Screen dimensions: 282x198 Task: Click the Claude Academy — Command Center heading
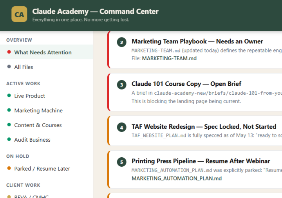95,11
